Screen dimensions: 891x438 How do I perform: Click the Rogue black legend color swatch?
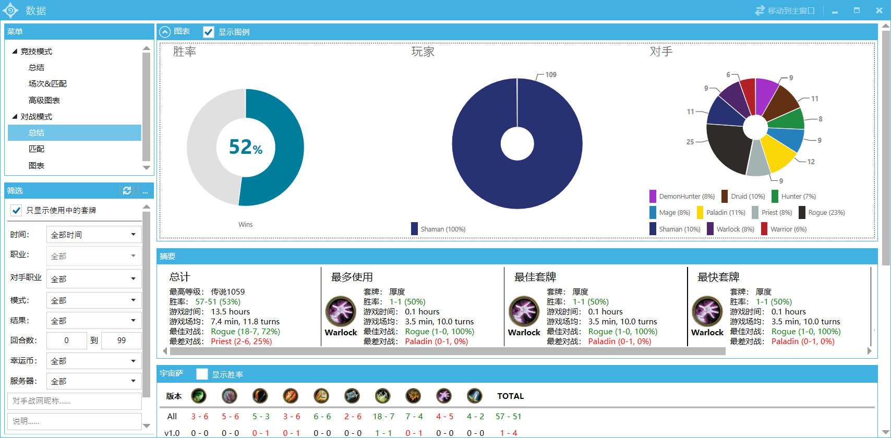point(802,212)
